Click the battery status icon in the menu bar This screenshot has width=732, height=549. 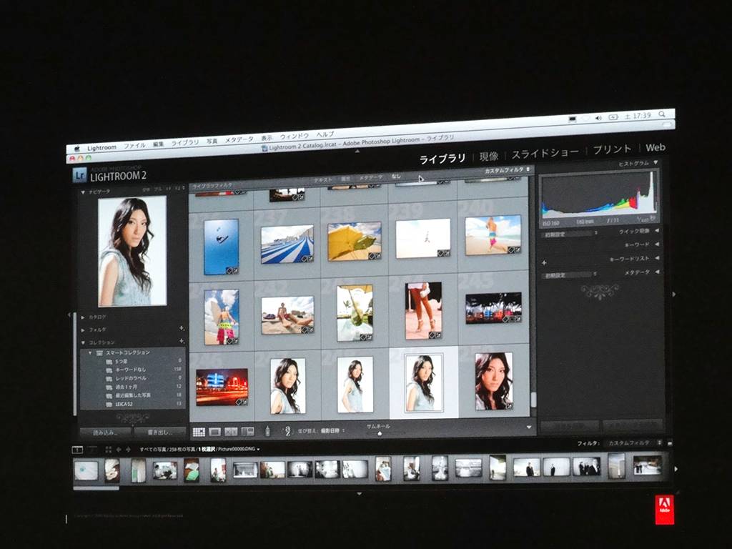click(613, 117)
